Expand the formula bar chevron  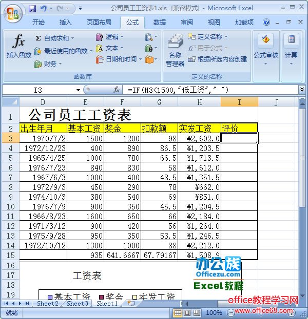pyautogui.click(x=302, y=90)
